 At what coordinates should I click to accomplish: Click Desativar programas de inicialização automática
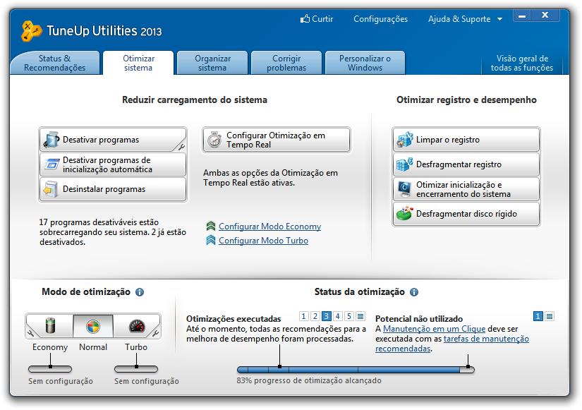tap(113, 164)
